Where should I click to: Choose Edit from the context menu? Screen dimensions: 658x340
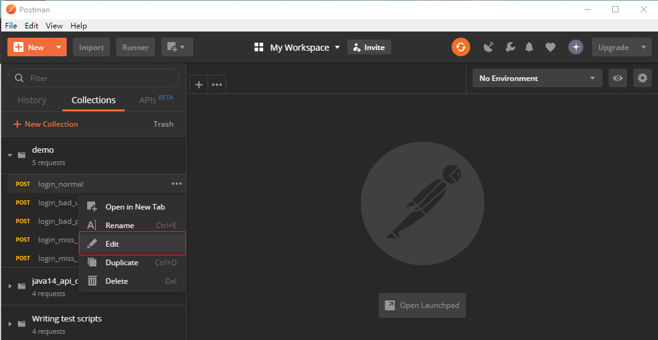pyautogui.click(x=132, y=244)
